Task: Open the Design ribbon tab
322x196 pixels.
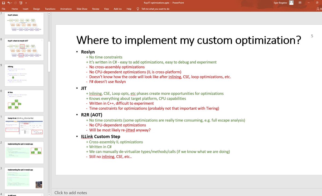Action: 36,9
